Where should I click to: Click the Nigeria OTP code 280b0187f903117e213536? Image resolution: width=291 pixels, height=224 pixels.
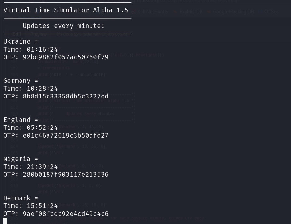tap(65, 174)
